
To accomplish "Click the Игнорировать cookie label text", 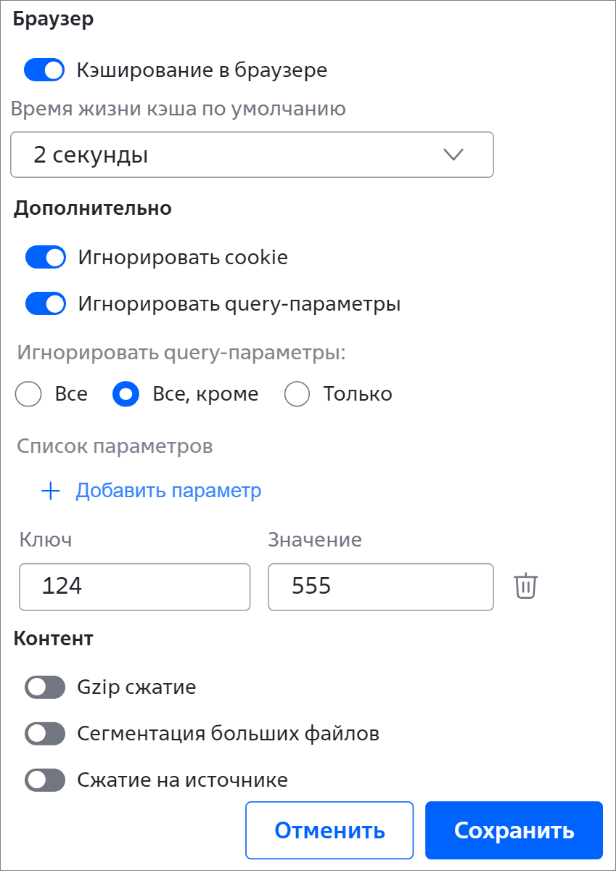I will [x=183, y=258].
